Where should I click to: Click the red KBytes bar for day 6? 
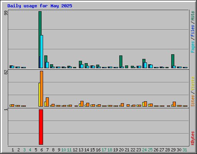click(41, 127)
